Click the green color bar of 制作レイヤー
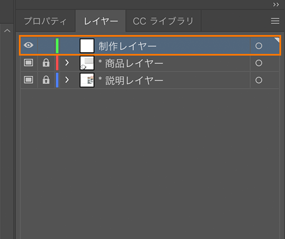Viewport: 285px width, 239px height. (57, 46)
